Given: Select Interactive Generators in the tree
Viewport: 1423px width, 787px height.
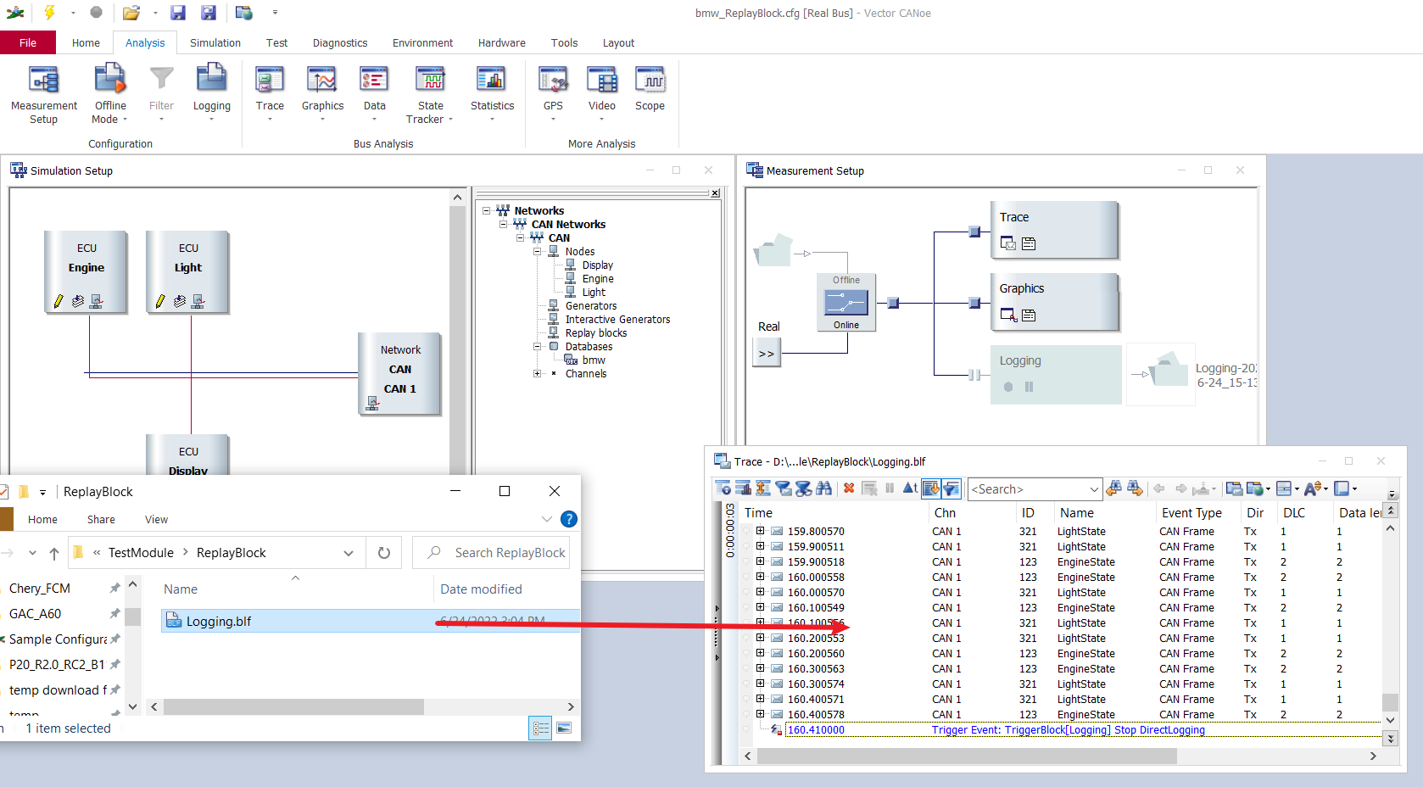Looking at the screenshot, I should (617, 319).
